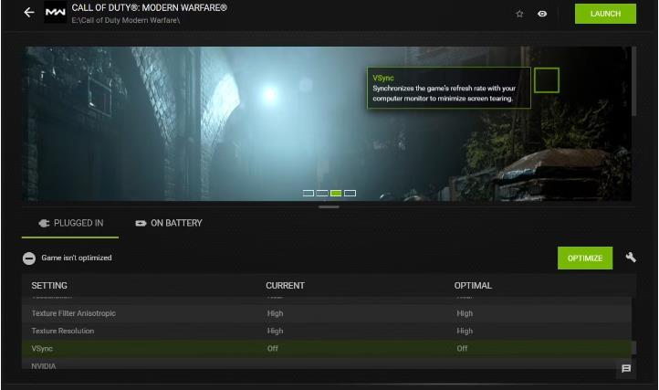Click the Modern Warfare MW game logo

(55, 12)
